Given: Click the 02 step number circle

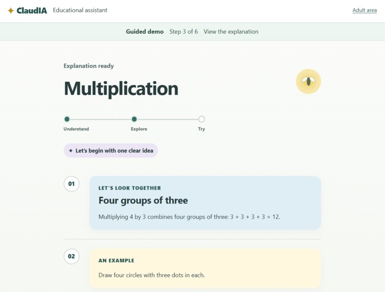Looking at the screenshot, I should point(71,256).
